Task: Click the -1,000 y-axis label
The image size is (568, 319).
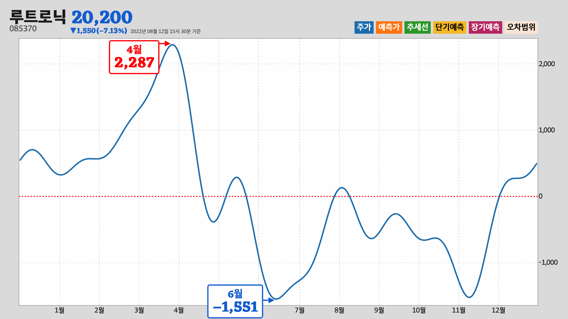Action: 548,262
